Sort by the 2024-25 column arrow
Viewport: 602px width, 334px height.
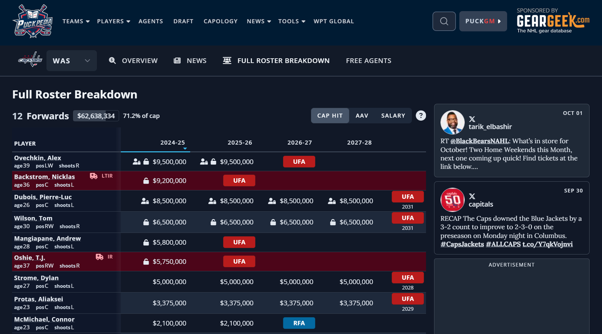[x=185, y=149]
